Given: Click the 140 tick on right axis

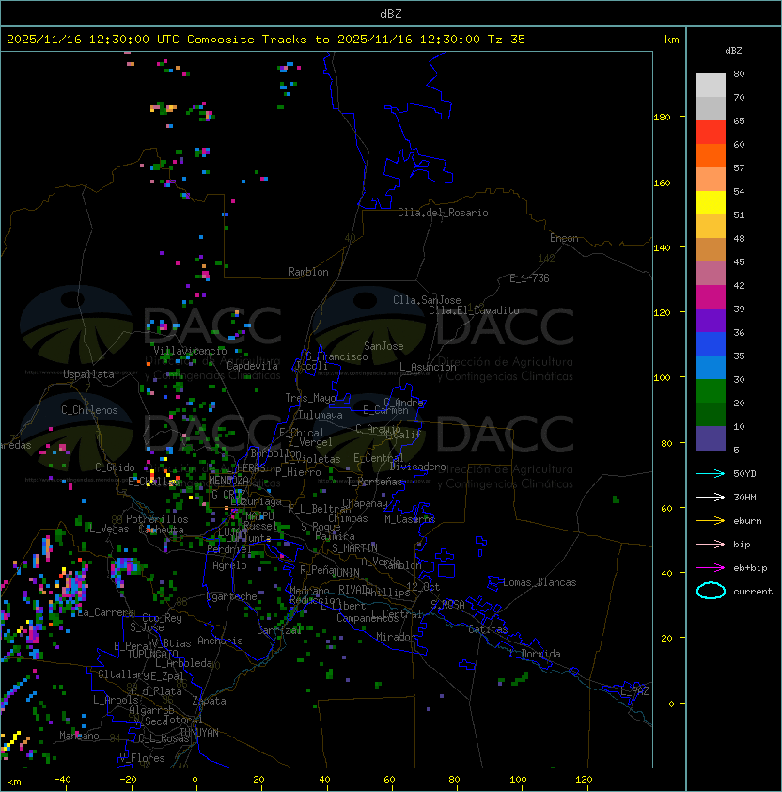Looking at the screenshot, I should click(x=662, y=248).
